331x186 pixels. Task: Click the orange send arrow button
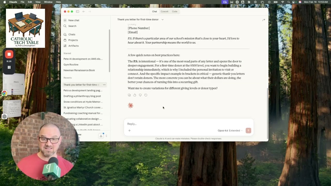tap(248, 130)
